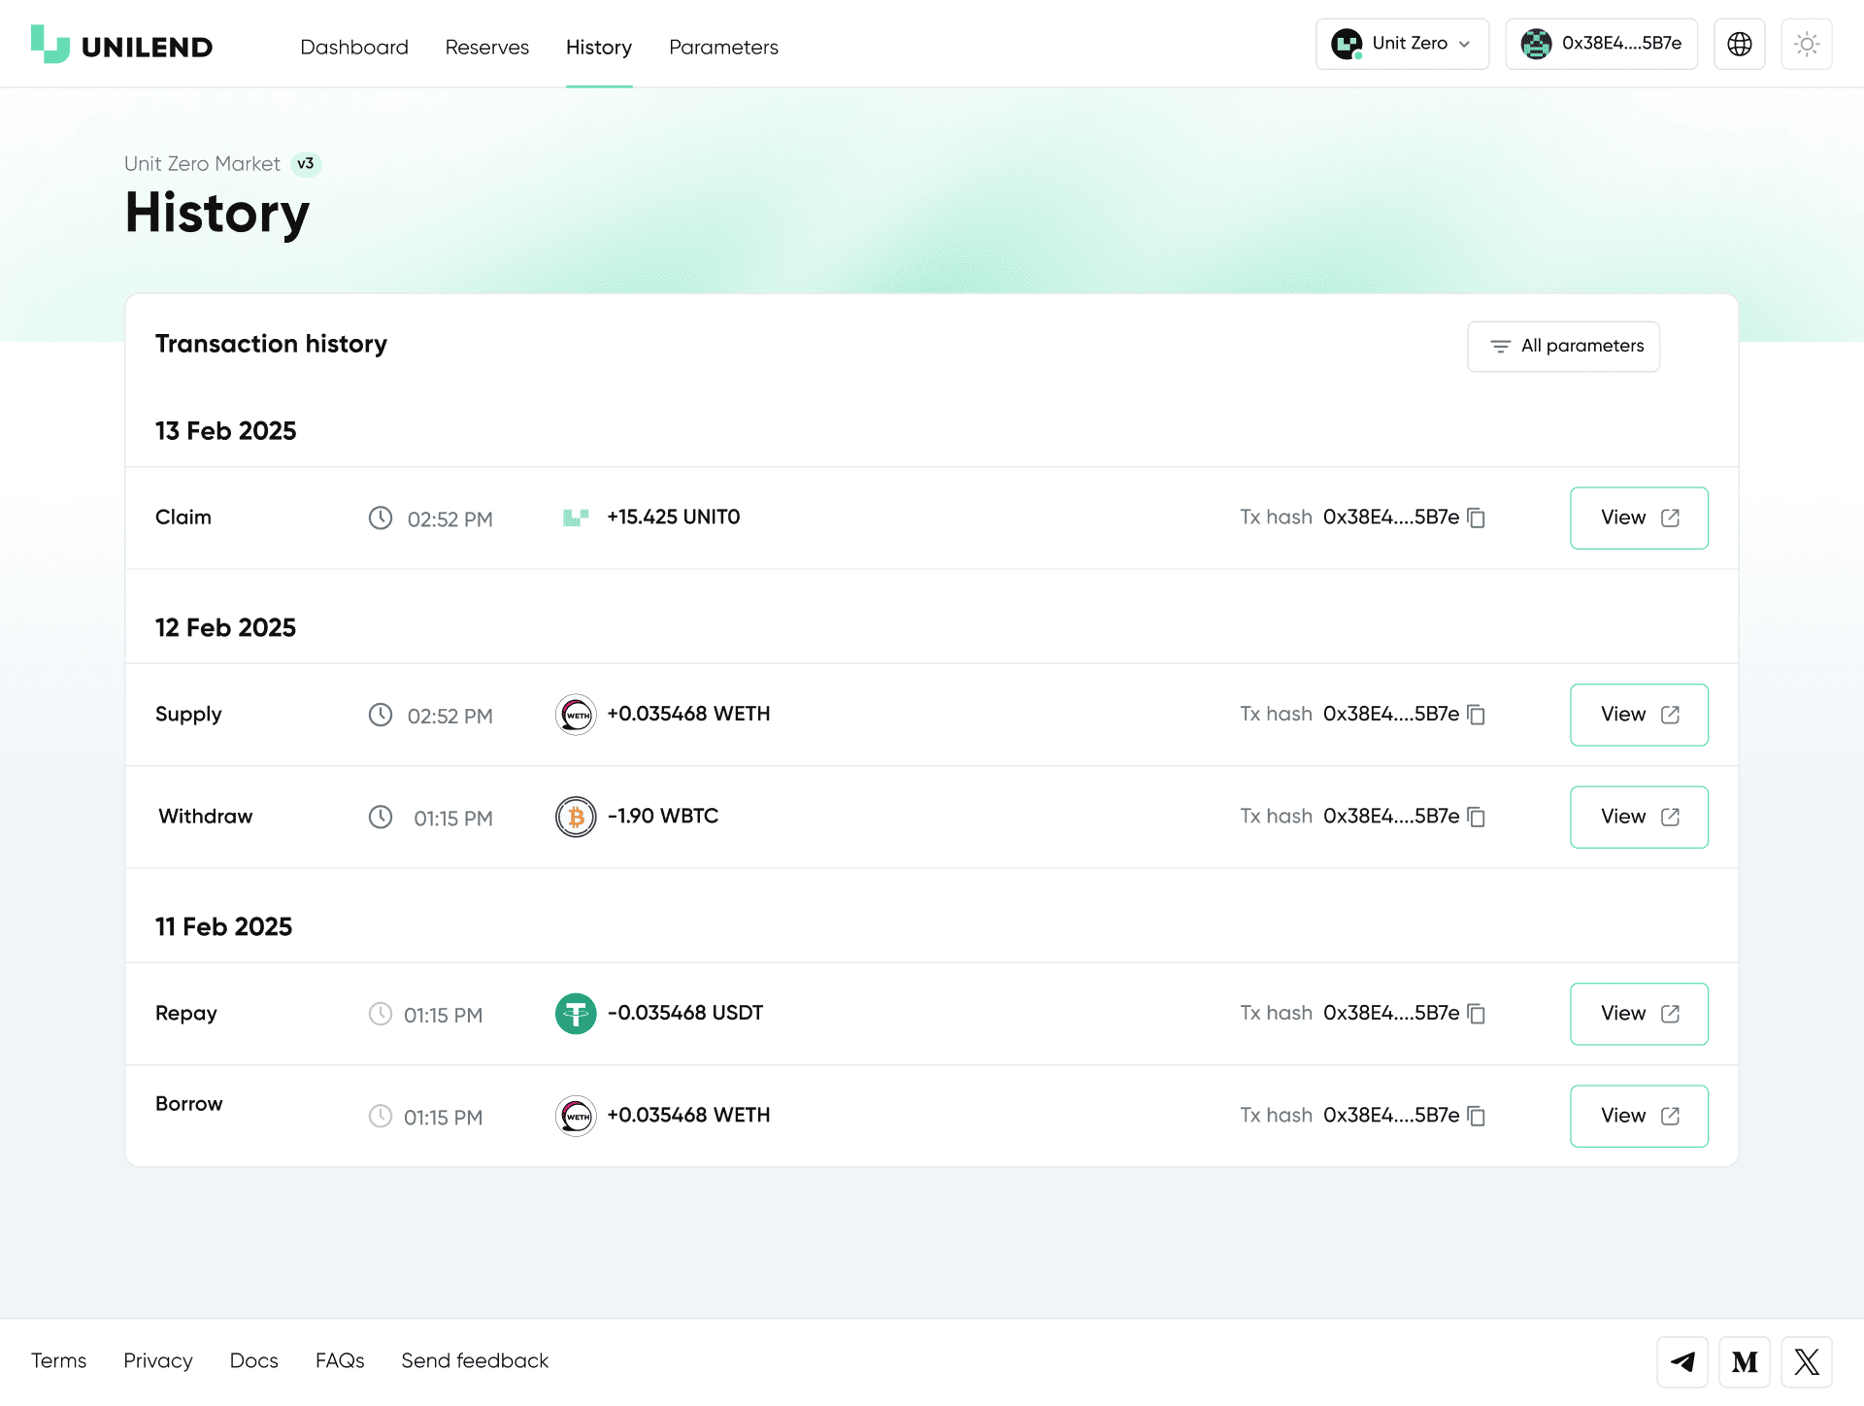Open the Medium link icon
This screenshot has height=1406, width=1864.
point(1745,1361)
